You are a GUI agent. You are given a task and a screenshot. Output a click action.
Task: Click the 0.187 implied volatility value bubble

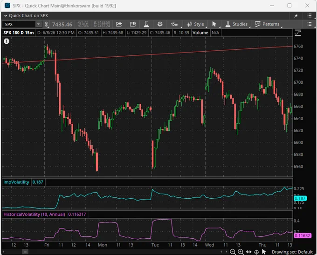tap(300, 199)
